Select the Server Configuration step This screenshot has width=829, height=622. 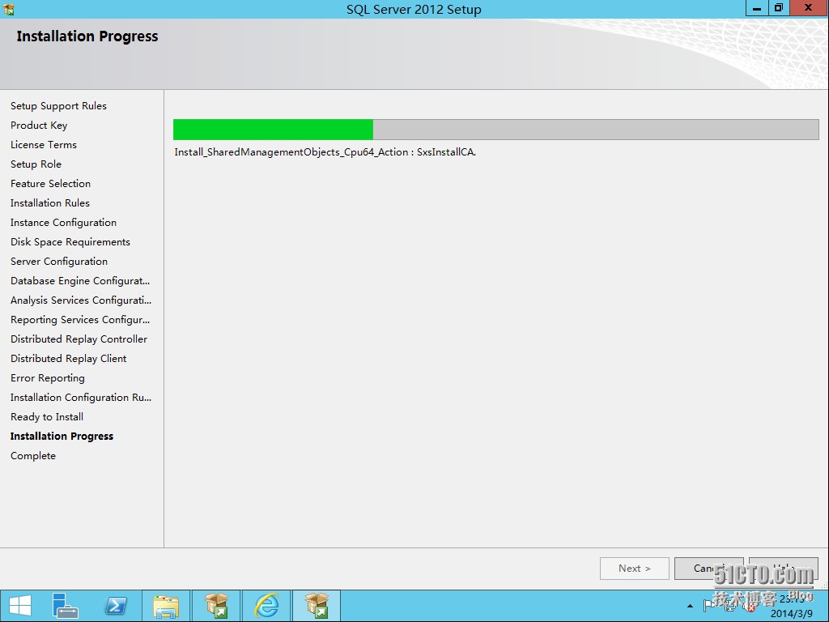coord(59,262)
